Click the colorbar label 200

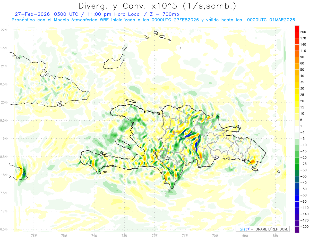click(x=303, y=32)
